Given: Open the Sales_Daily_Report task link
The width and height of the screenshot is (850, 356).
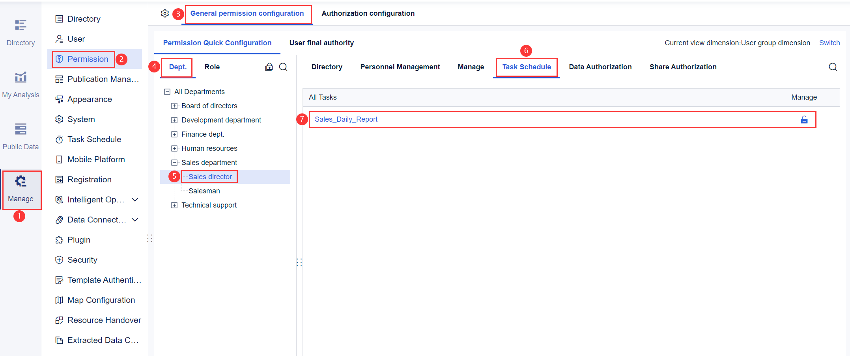Looking at the screenshot, I should click(x=346, y=119).
